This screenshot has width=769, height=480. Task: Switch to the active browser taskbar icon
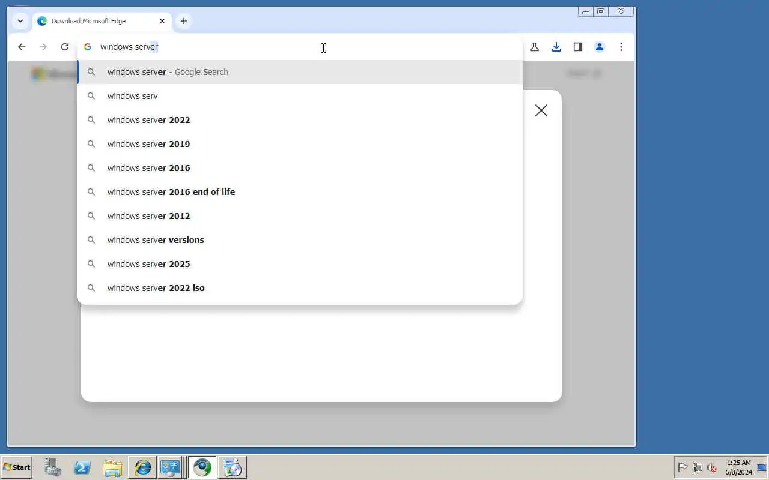pos(202,467)
